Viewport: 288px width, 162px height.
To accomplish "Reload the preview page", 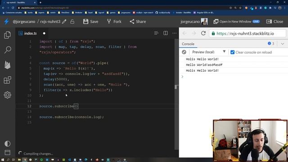I will coord(203,33).
